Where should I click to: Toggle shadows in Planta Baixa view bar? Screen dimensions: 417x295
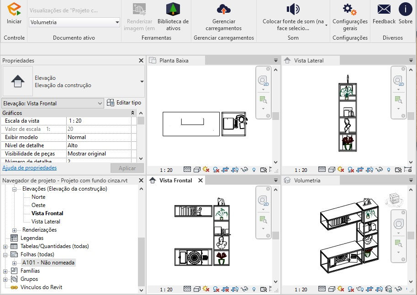point(216,170)
